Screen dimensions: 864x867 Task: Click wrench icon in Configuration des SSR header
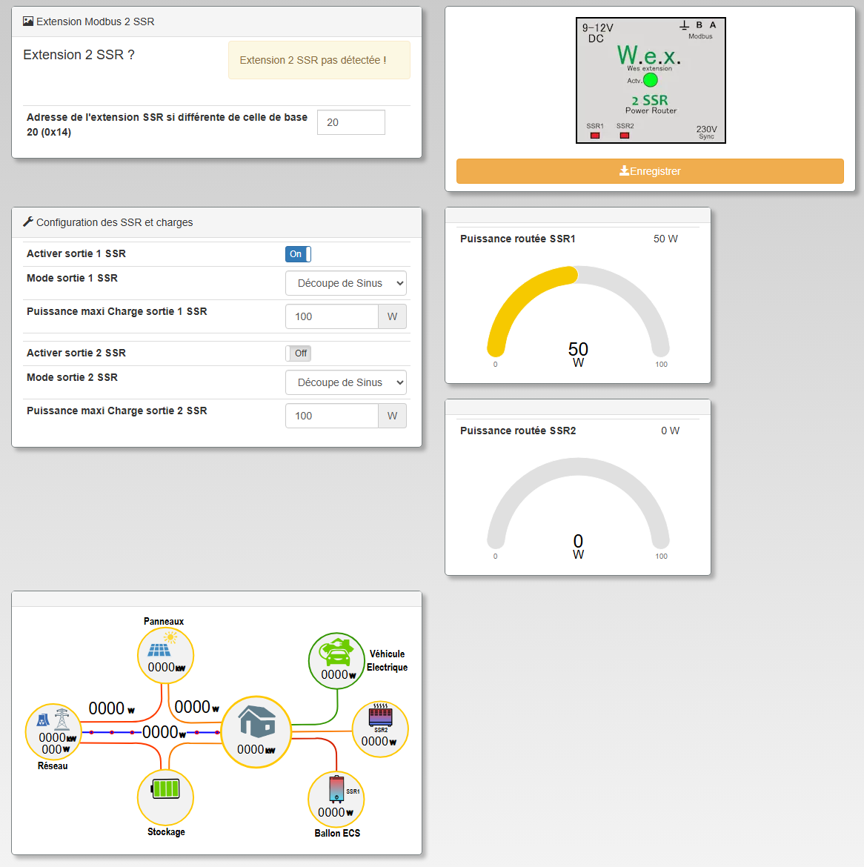pos(28,222)
